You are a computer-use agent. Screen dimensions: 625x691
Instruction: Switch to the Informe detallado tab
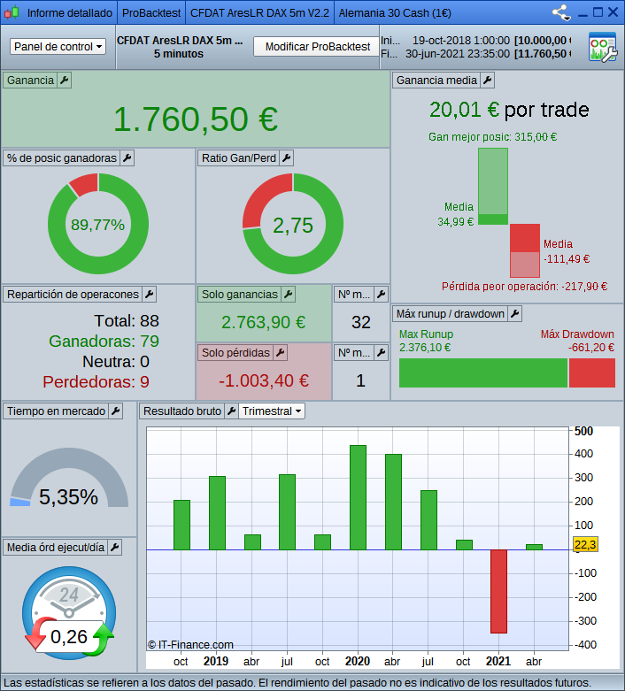(x=70, y=12)
